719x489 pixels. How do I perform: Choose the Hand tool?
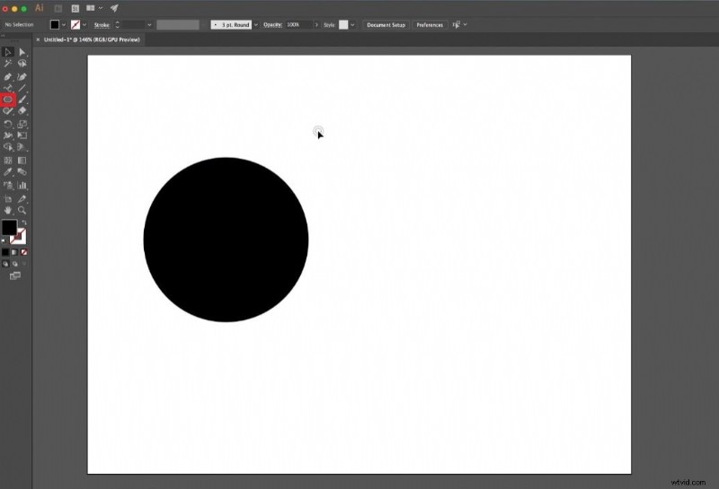pyautogui.click(x=8, y=210)
